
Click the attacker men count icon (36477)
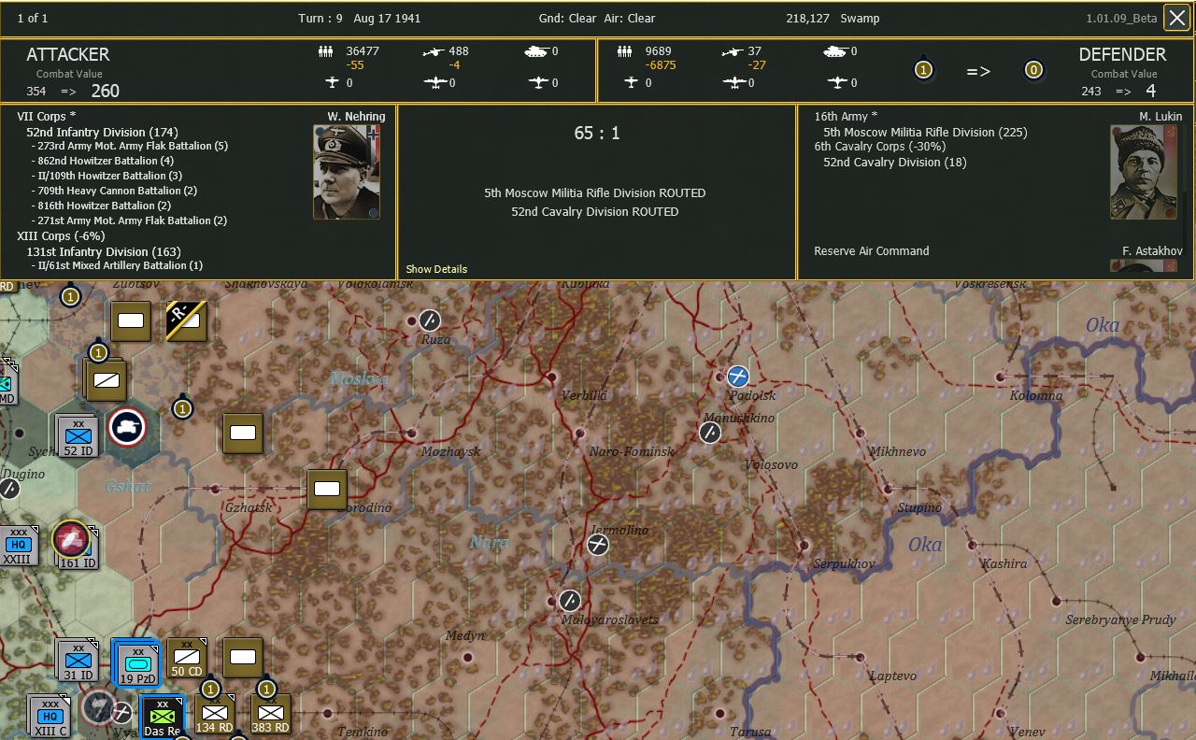326,51
